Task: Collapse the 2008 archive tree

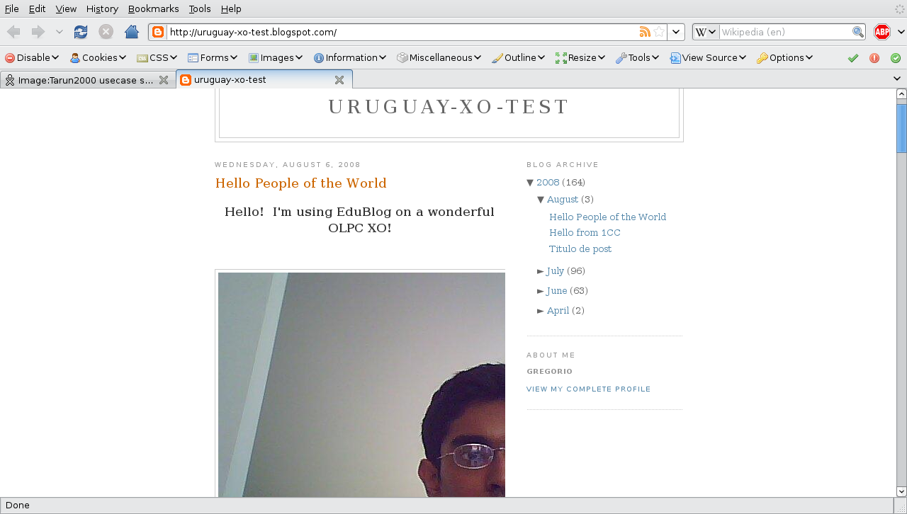Action: (x=530, y=183)
